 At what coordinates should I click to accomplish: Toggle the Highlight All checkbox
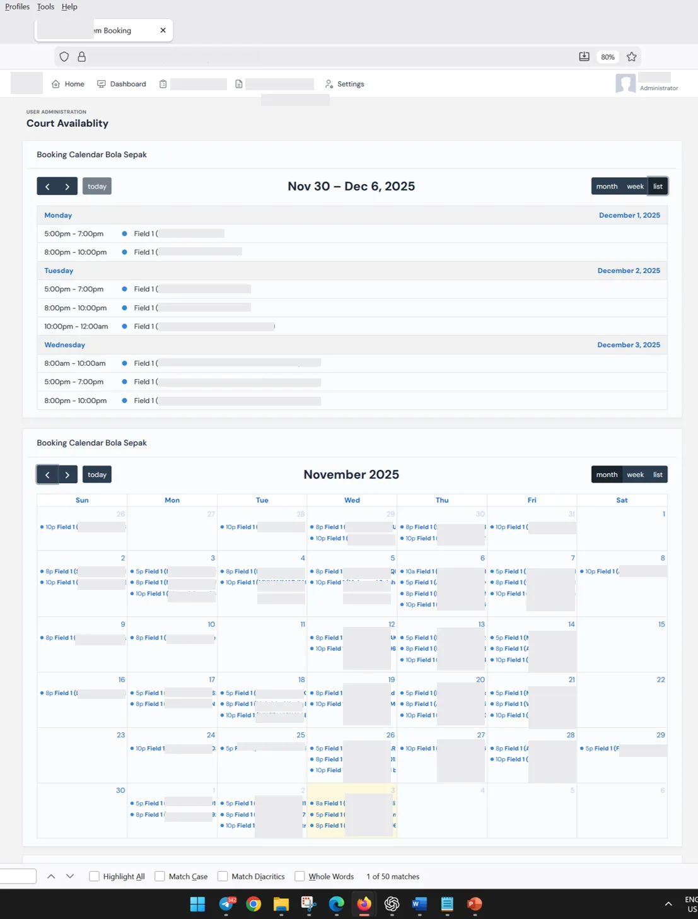click(x=95, y=876)
